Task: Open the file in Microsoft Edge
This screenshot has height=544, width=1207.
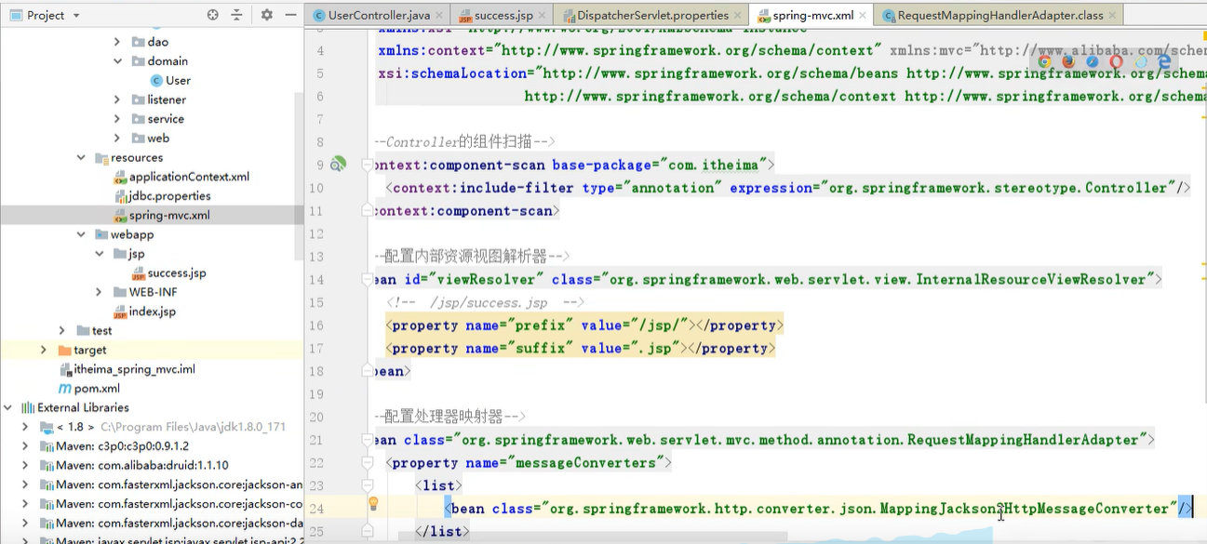Action: [1165, 61]
